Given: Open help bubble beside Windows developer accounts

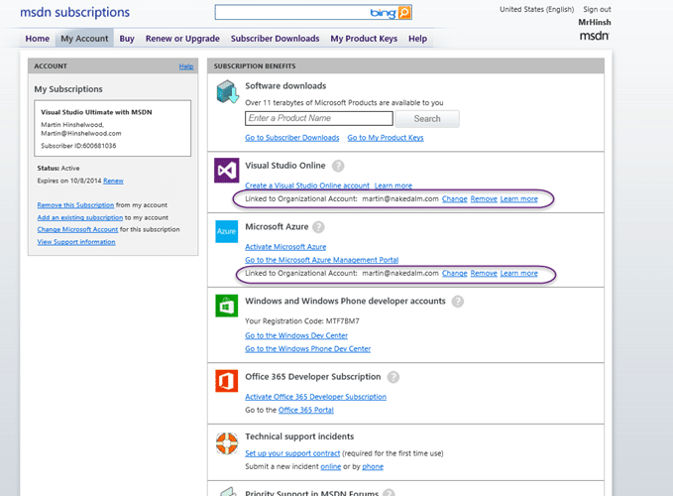Looking at the screenshot, I should [458, 302].
